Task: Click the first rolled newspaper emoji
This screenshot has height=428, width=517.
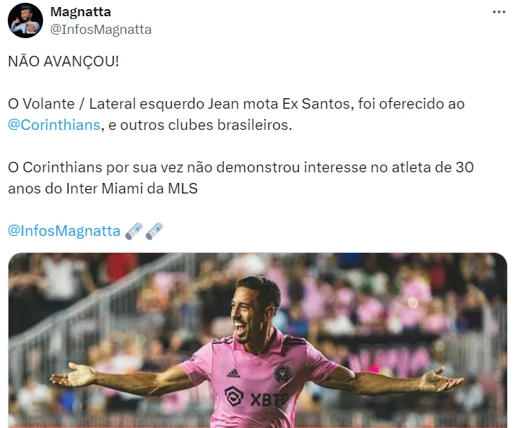Action: tap(134, 231)
